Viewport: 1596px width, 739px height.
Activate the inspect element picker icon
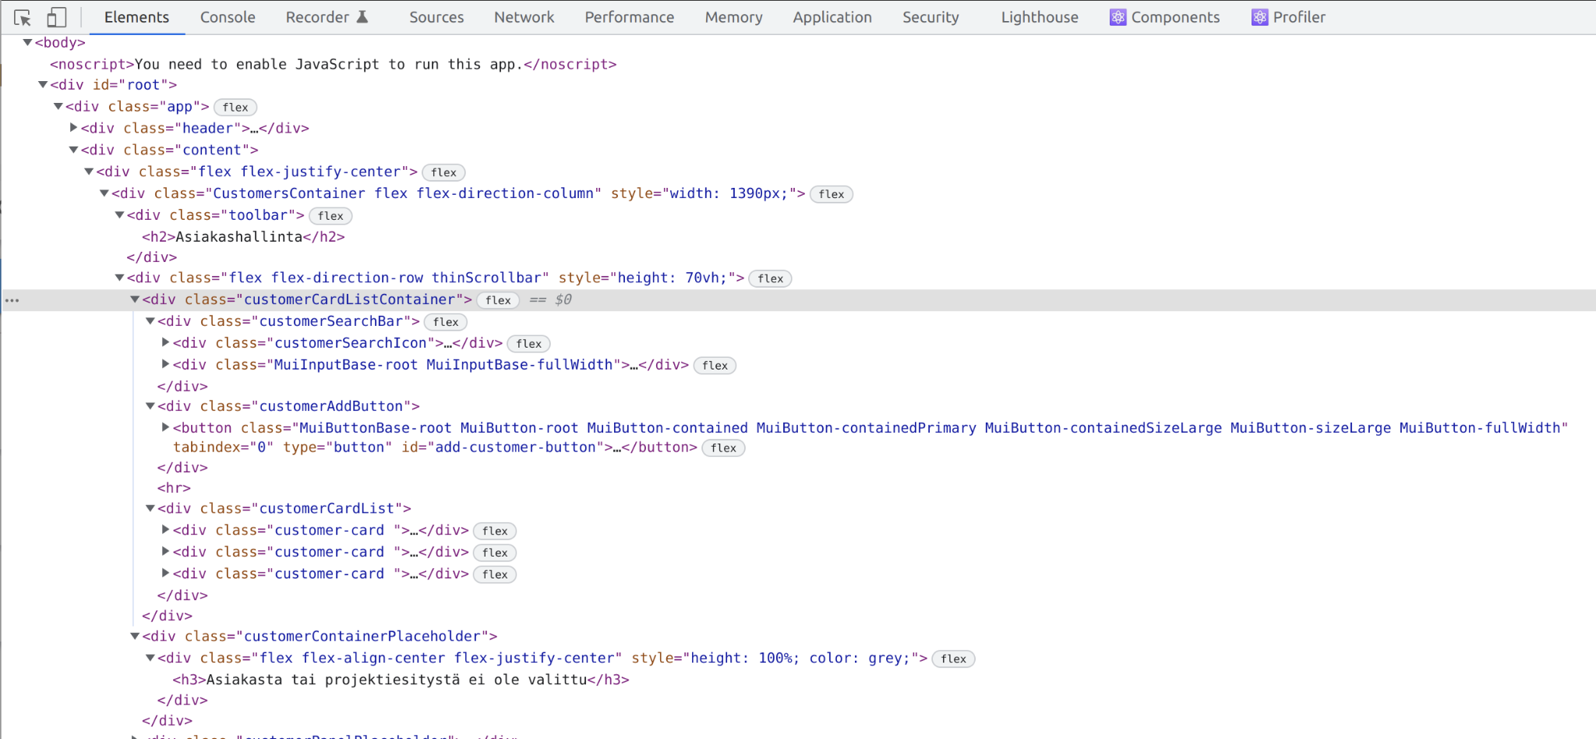point(22,17)
